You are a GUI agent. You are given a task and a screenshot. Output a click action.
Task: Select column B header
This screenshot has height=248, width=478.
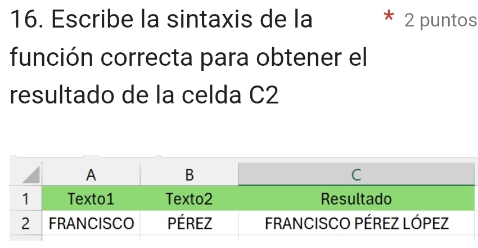[189, 174]
